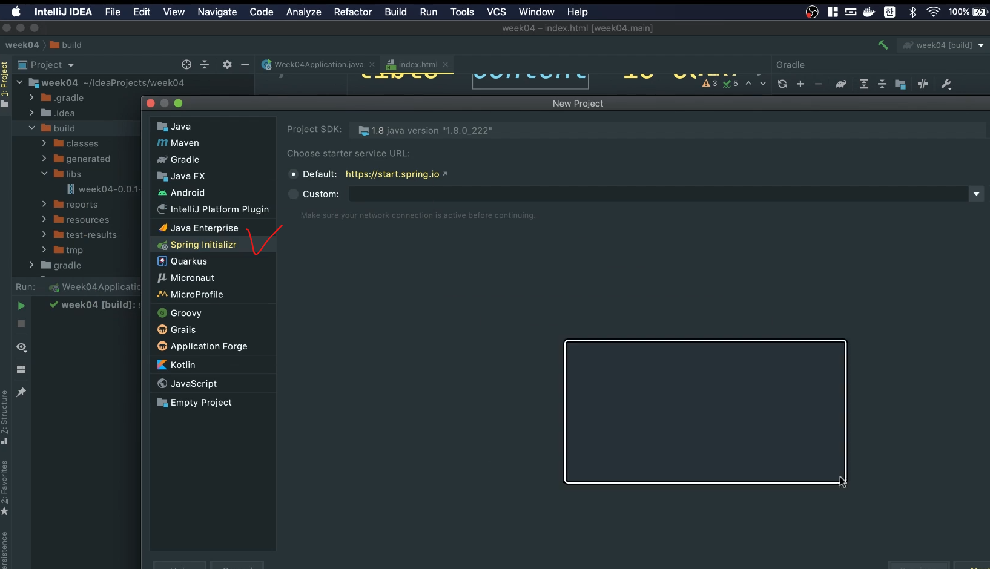Open the Favorites tool window
990x569 pixels.
[x=5, y=488]
